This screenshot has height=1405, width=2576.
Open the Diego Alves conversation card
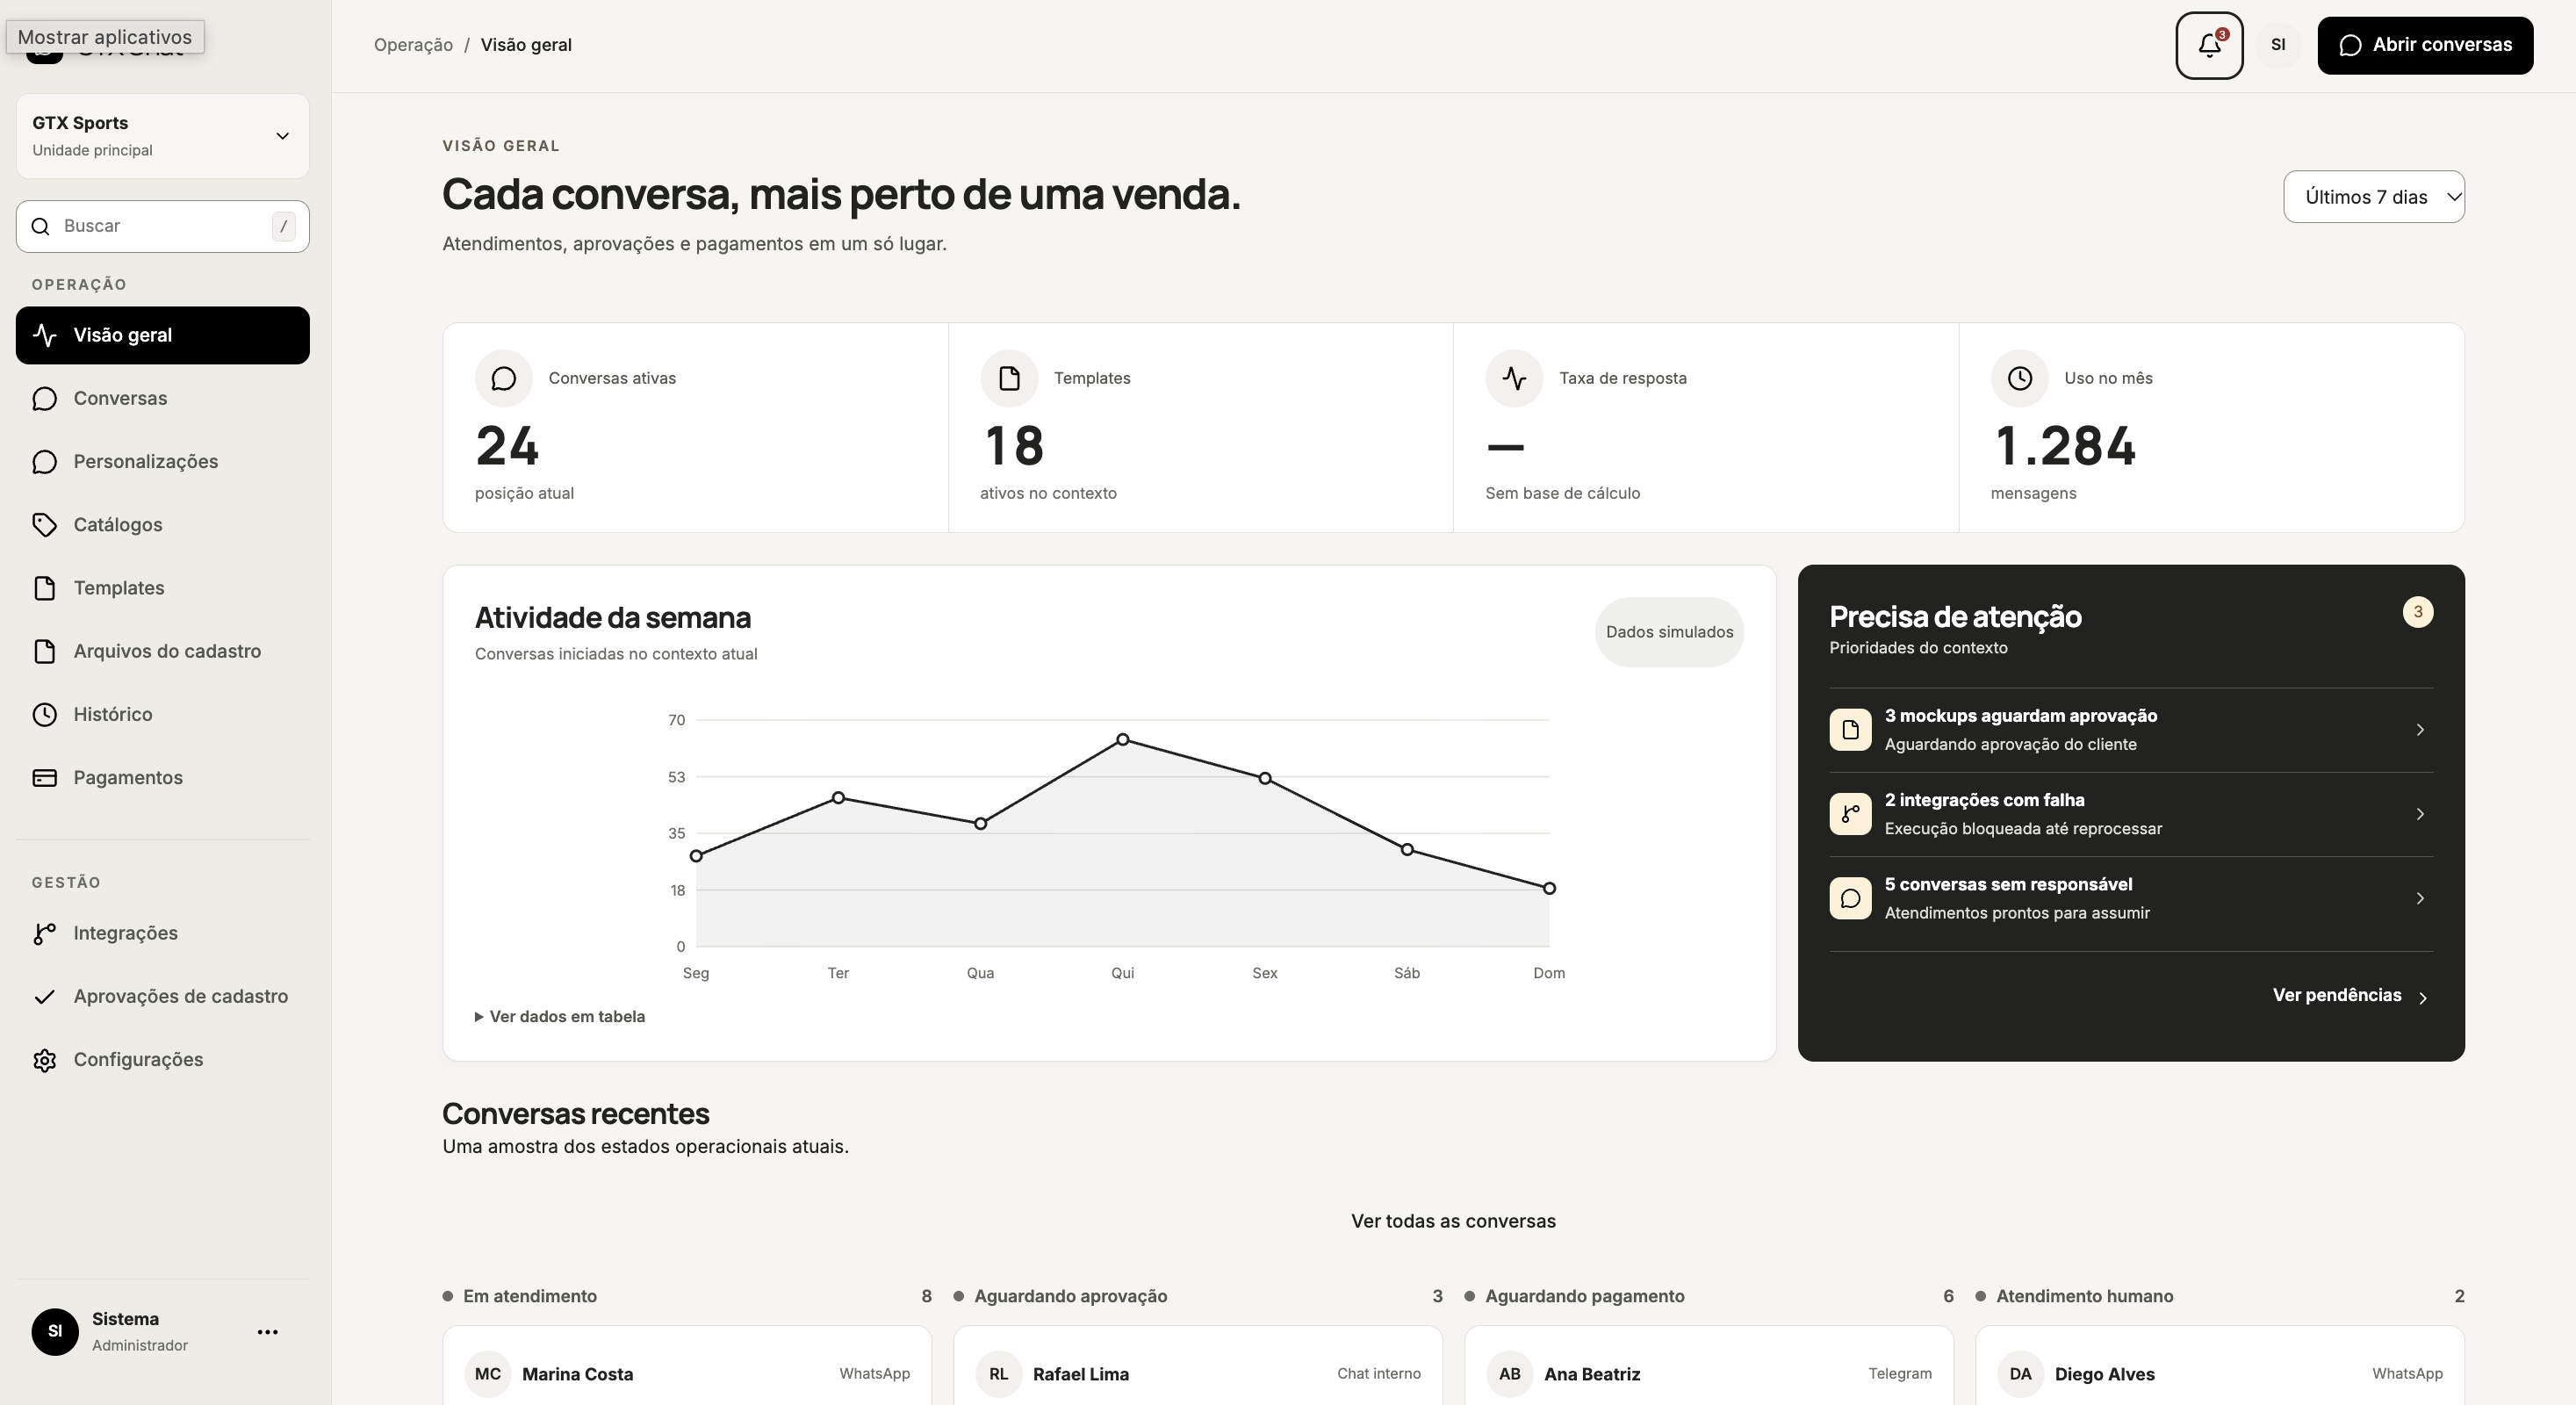(x=2220, y=1366)
